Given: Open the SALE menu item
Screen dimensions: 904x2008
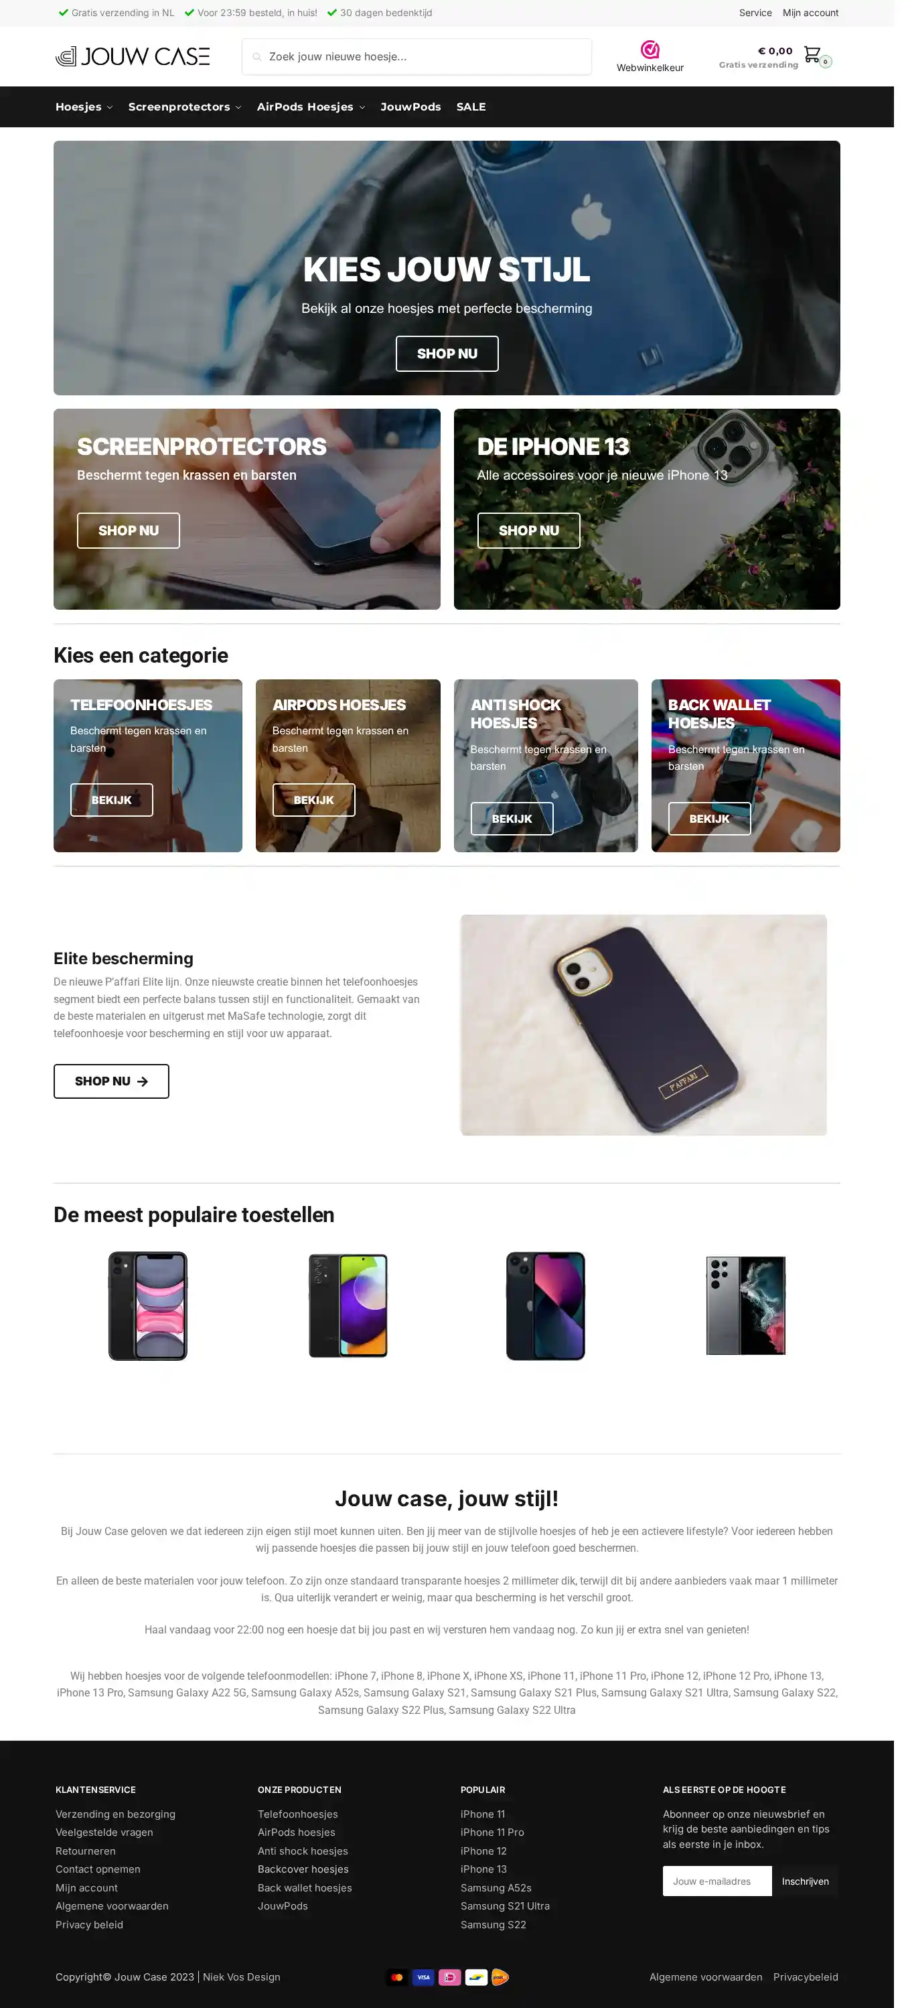Looking at the screenshot, I should (x=471, y=107).
